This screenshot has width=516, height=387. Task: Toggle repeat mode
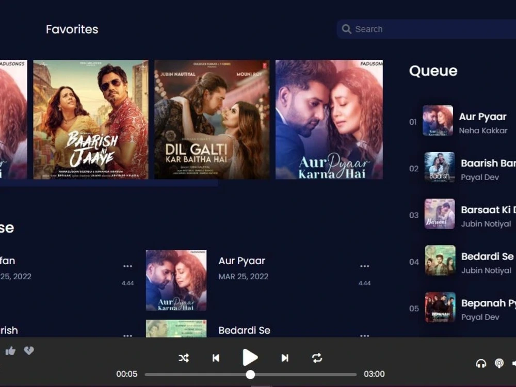317,358
